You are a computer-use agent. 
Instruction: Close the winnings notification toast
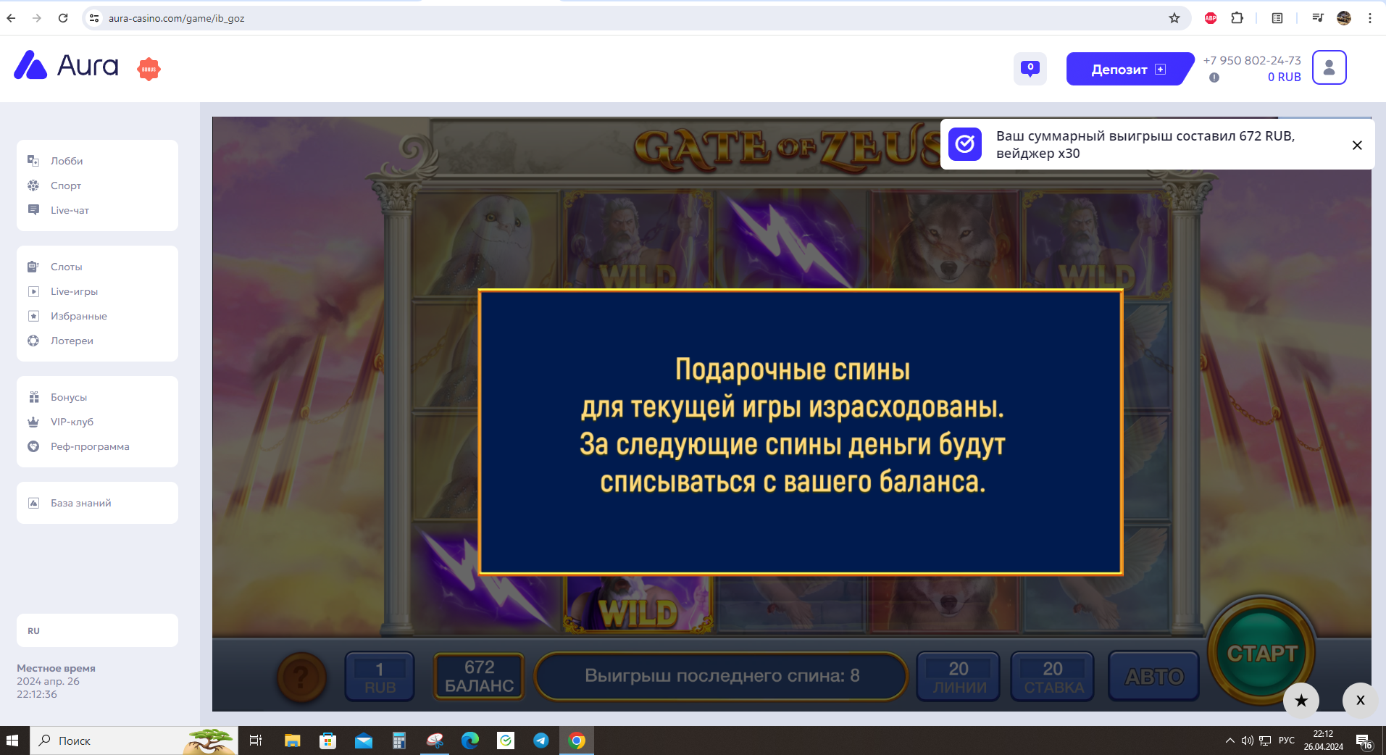(1357, 145)
